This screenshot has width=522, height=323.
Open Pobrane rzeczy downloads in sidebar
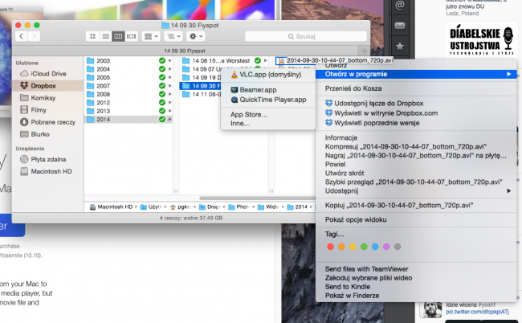point(53,122)
